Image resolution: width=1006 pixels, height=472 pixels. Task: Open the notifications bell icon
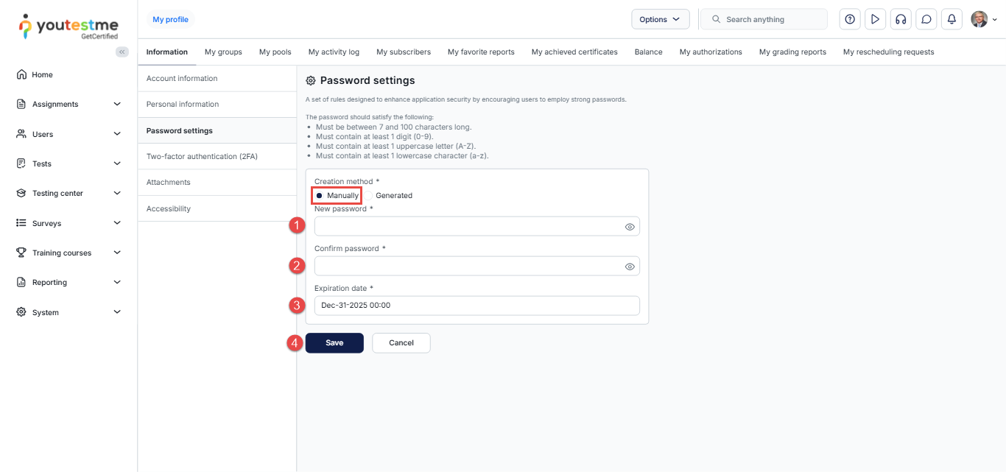tap(952, 19)
